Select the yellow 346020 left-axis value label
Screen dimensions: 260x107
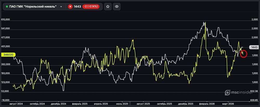point(9,55)
